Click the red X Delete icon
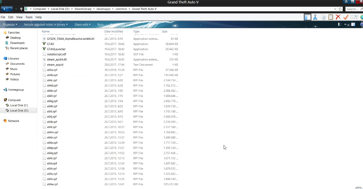 [x=338, y=17]
